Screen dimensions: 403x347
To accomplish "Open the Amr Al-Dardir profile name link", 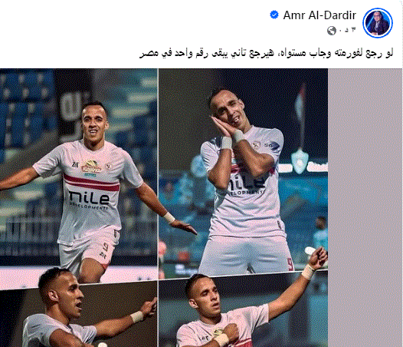I will coord(319,15).
